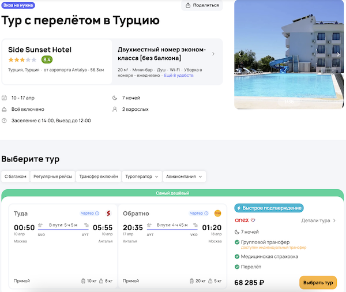Expand the Авиакомпания dropdown
Screen dimensions: 346x292
(184, 177)
